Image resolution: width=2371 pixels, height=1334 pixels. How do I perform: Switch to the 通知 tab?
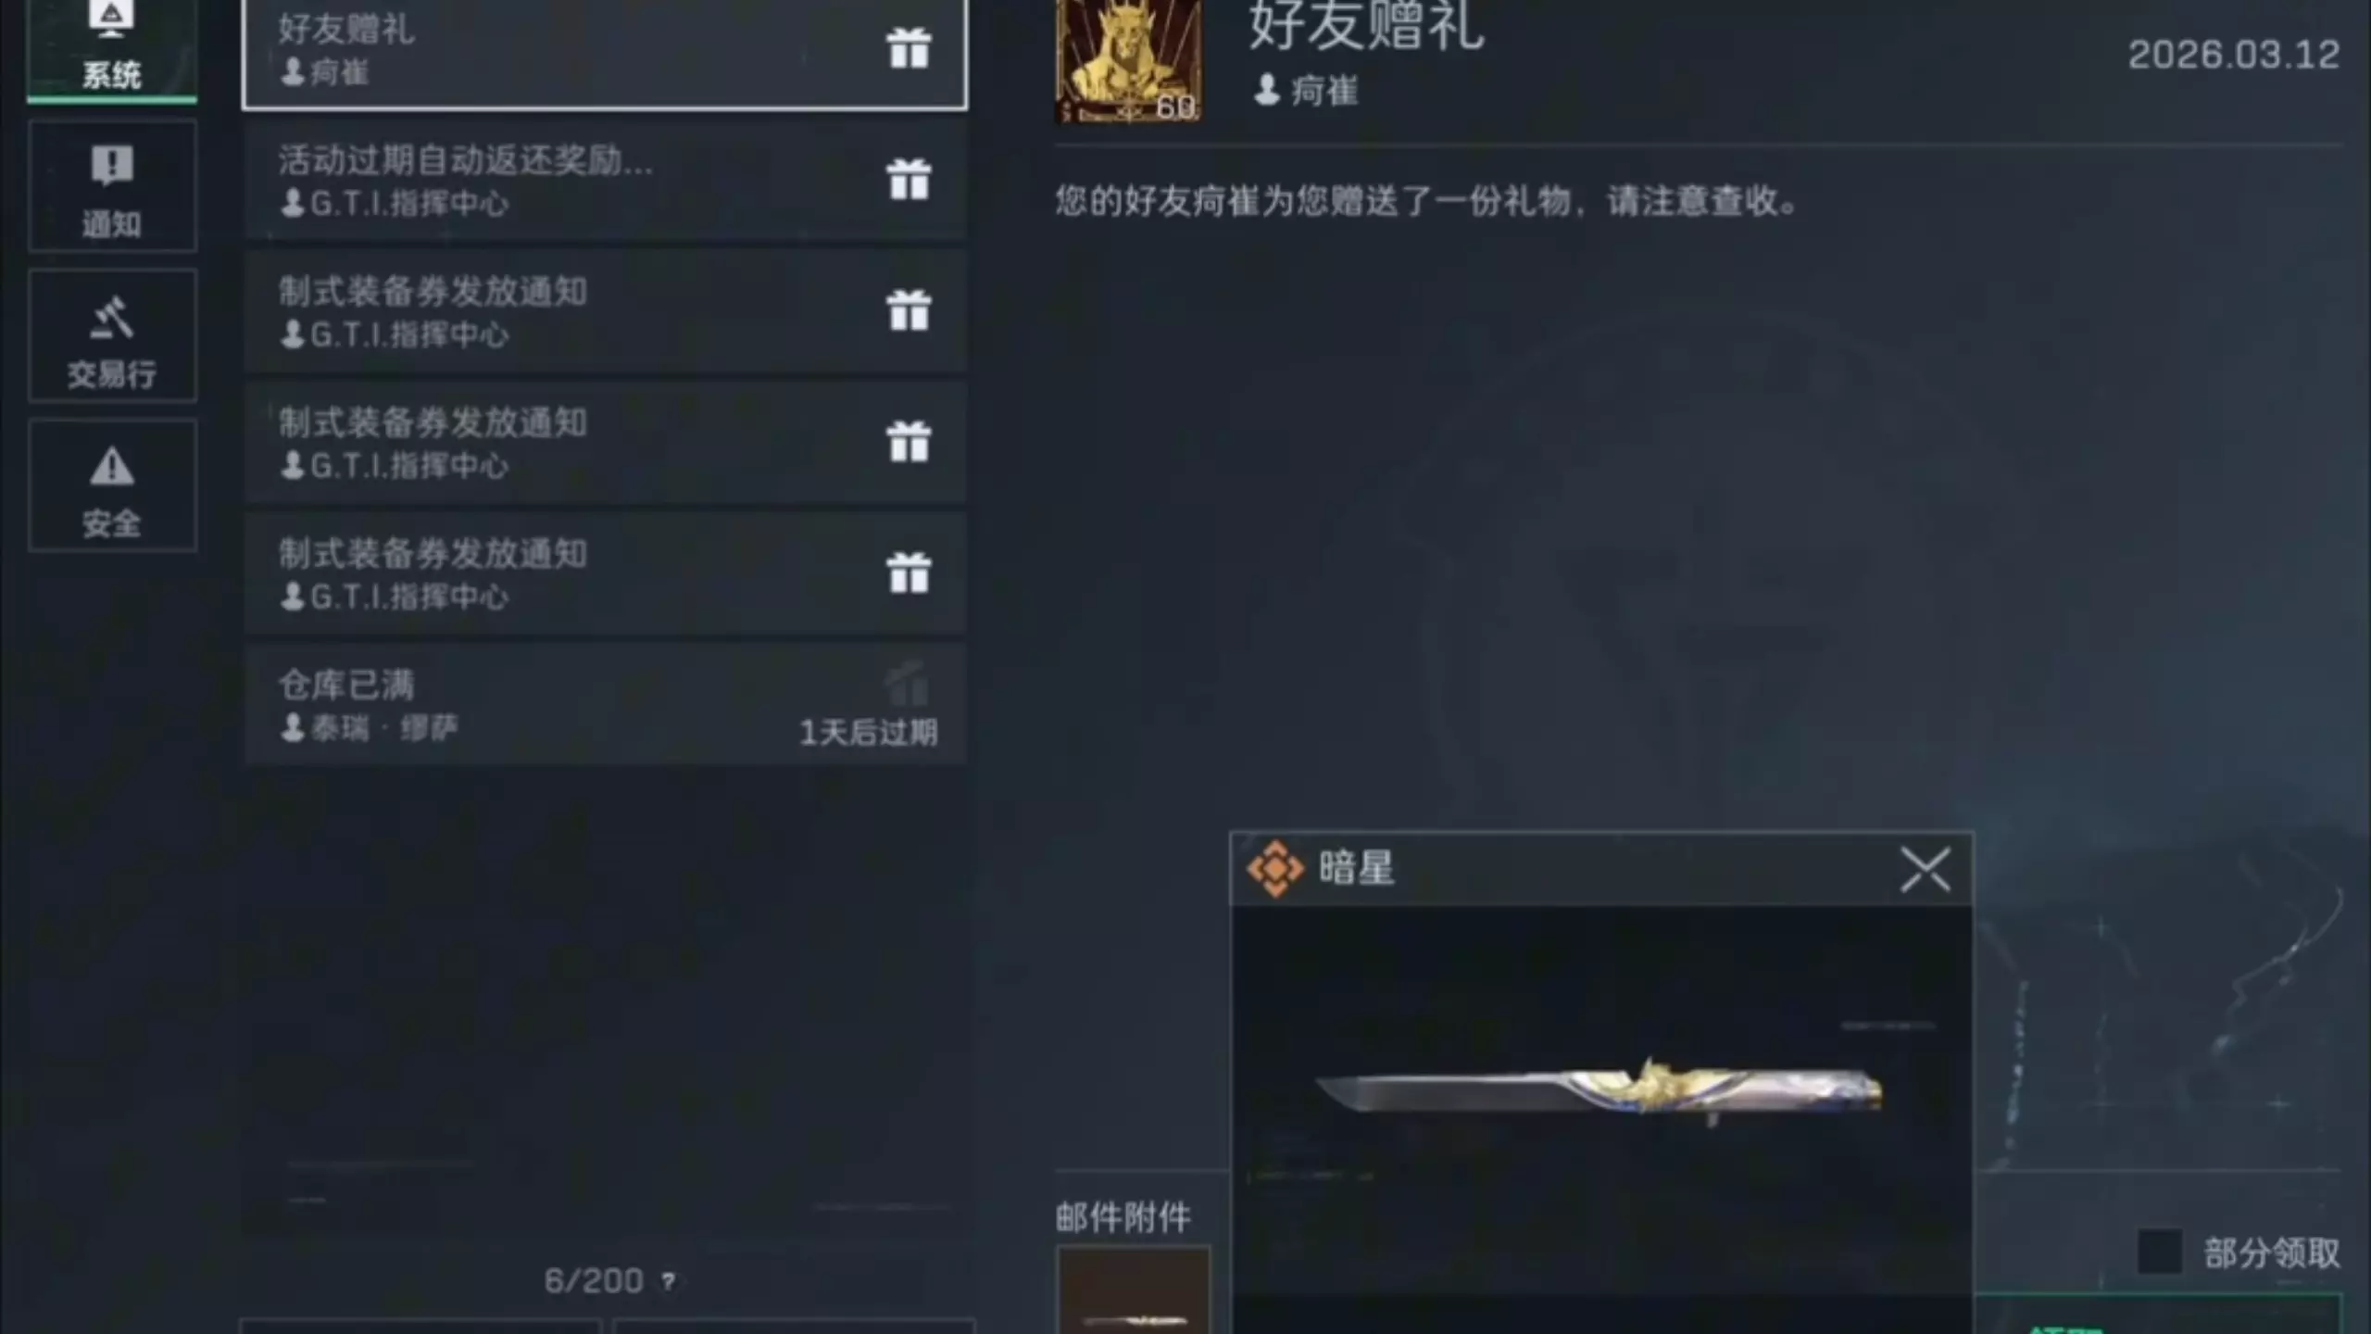click(x=112, y=185)
